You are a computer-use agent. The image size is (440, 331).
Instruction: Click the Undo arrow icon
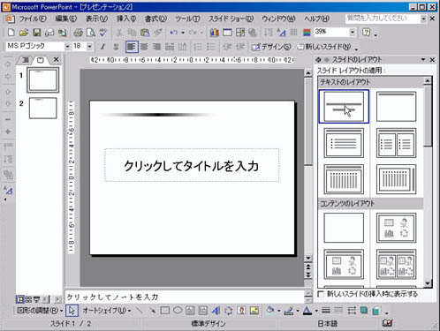point(174,33)
